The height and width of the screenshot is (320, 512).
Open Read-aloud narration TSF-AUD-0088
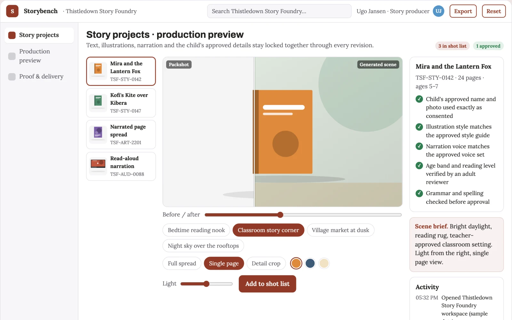tap(121, 166)
